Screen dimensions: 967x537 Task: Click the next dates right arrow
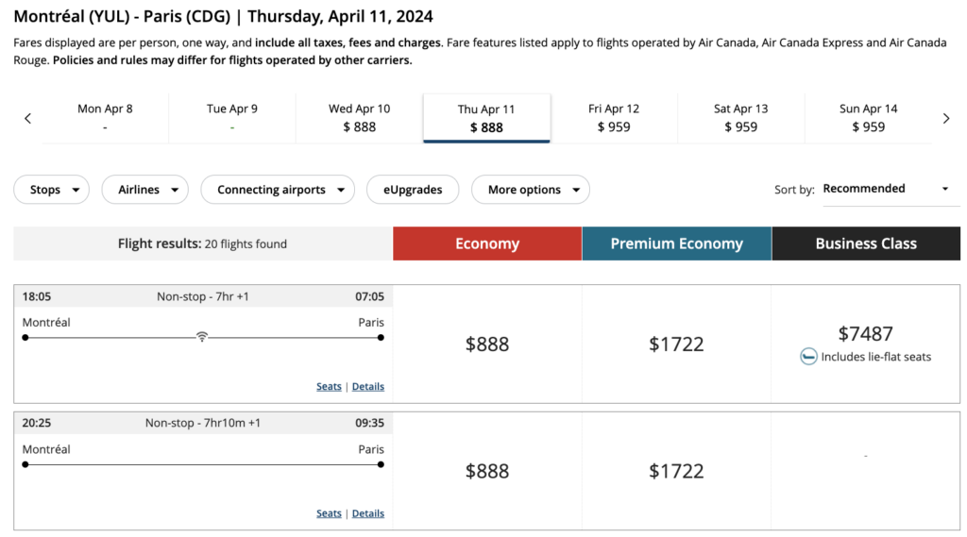point(946,118)
